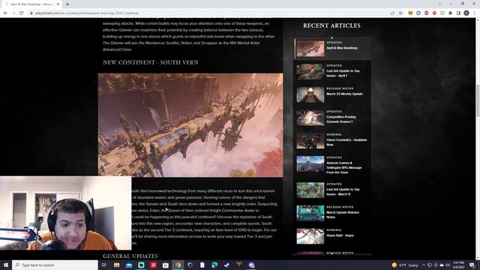Click the General Updates heading
The image size is (480, 270).
click(x=130, y=256)
